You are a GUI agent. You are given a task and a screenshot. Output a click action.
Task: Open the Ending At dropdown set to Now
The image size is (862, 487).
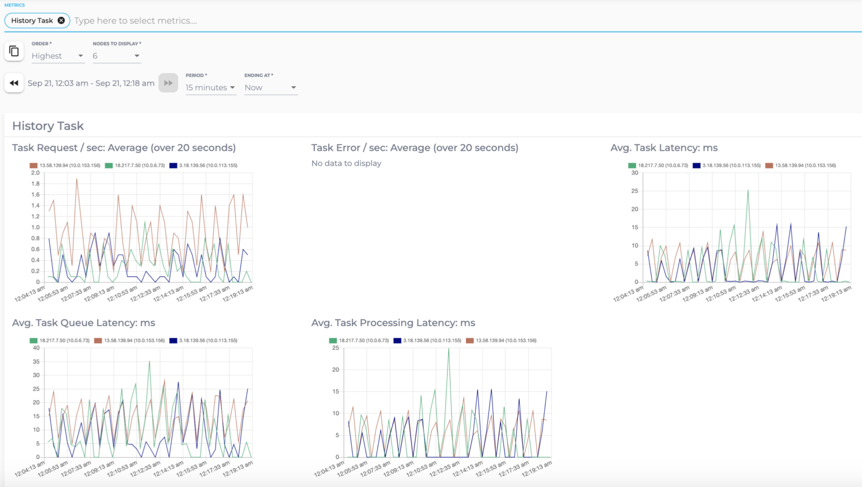[x=270, y=87]
